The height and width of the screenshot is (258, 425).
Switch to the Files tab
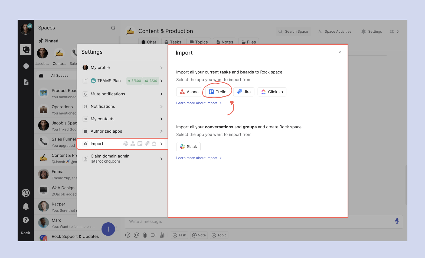pyautogui.click(x=249, y=42)
